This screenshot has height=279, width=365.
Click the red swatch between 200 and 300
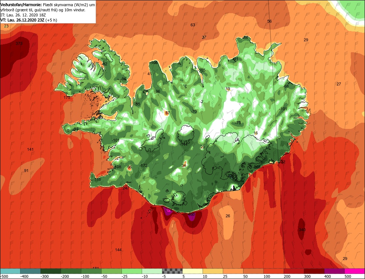[x=294, y=271]
